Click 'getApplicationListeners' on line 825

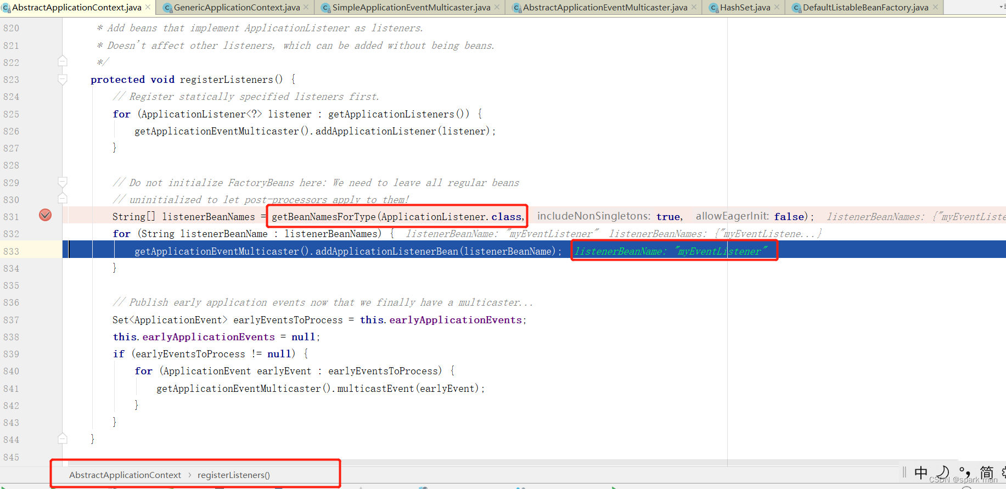tap(391, 114)
